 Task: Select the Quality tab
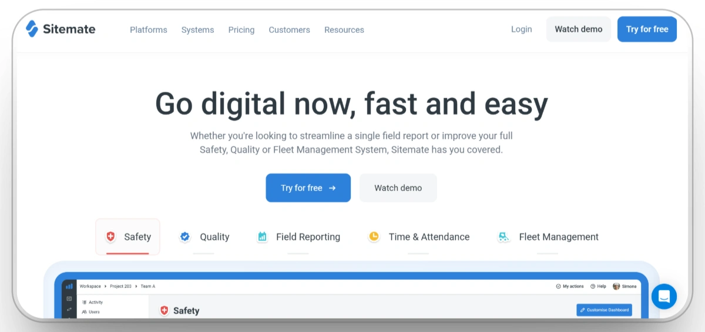point(204,237)
